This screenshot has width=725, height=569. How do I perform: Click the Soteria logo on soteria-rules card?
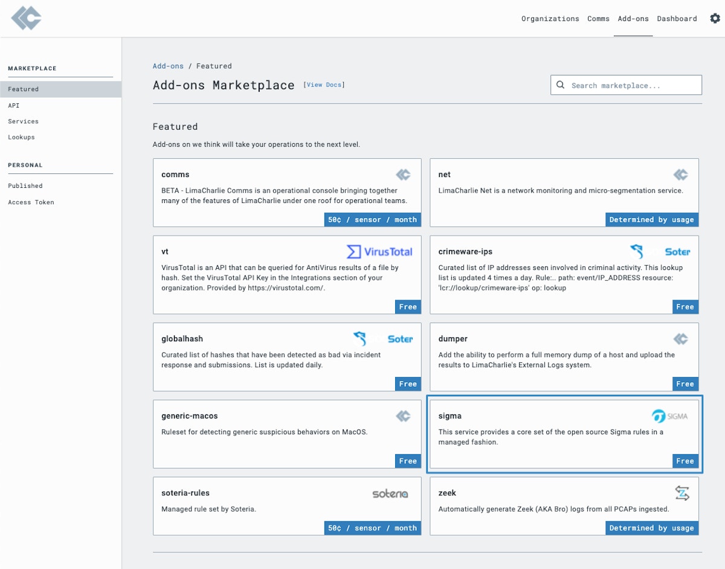click(x=390, y=493)
